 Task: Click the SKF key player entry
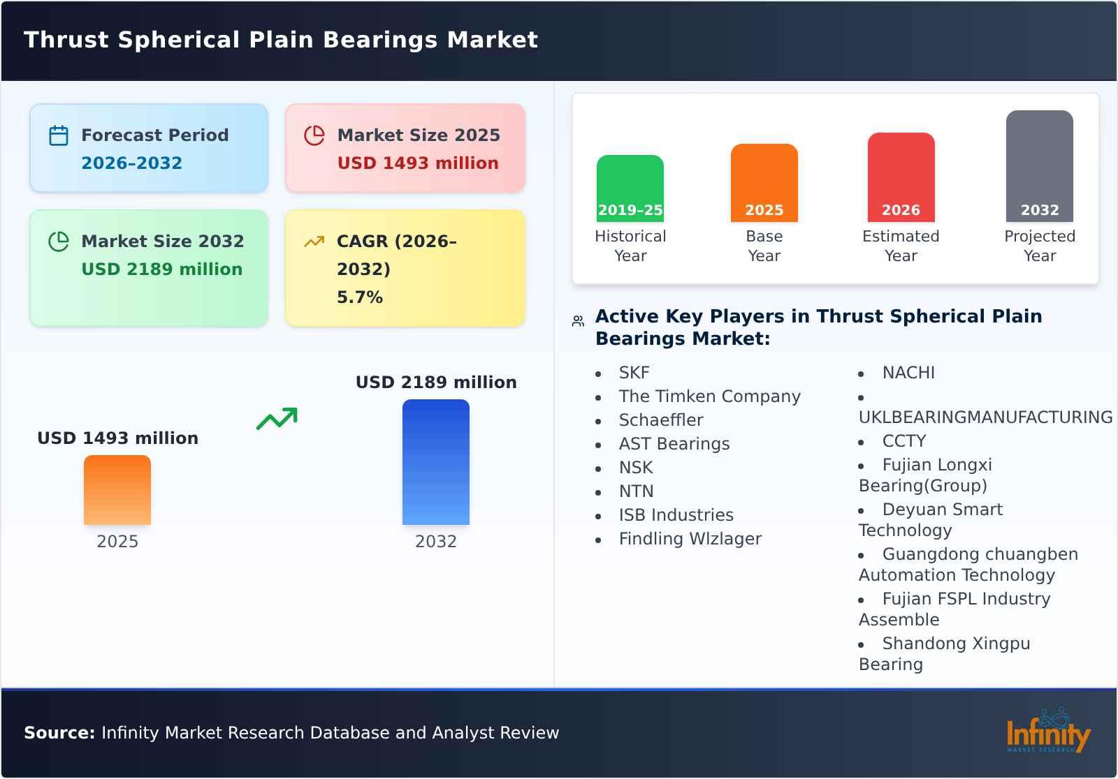click(633, 372)
